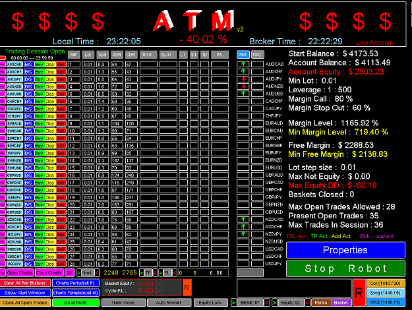412x310 pixels.
Task: Click the small red session indicator box
Action: pos(3,58)
